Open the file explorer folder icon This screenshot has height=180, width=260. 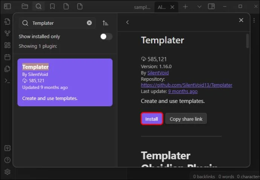point(25,6)
